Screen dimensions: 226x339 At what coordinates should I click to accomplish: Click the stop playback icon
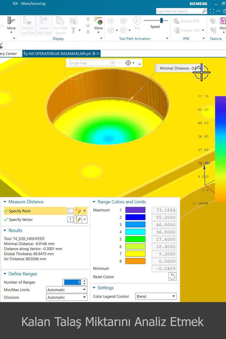124,21
